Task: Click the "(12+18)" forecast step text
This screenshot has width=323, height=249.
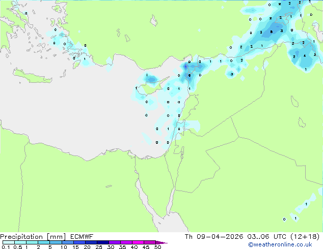Action: pos(305,237)
